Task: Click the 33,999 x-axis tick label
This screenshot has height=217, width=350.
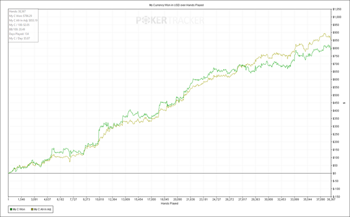Action: pos(294,199)
